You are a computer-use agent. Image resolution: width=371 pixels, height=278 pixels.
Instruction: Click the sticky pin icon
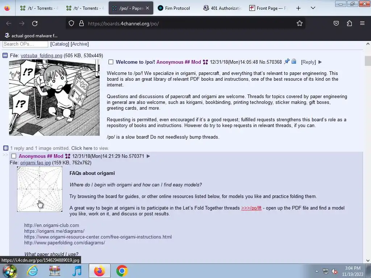287,62
